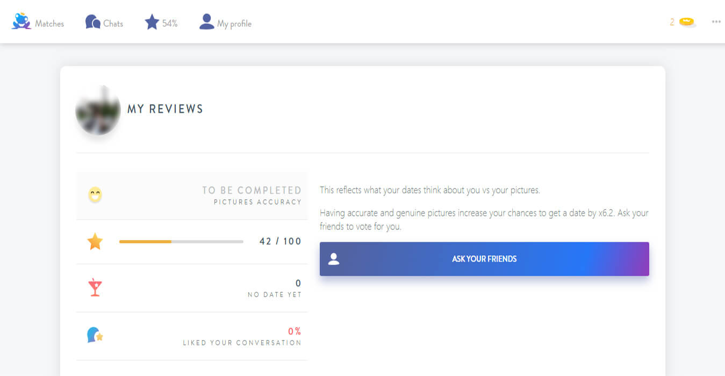Click the 42 / 100 score progress bar
Viewport: 725px width, 376px height.
pyautogui.click(x=181, y=242)
